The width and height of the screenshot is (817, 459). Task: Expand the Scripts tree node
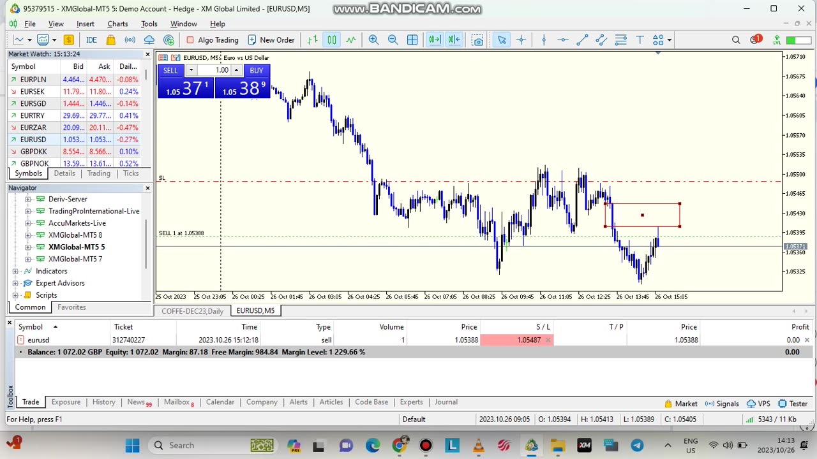15,295
